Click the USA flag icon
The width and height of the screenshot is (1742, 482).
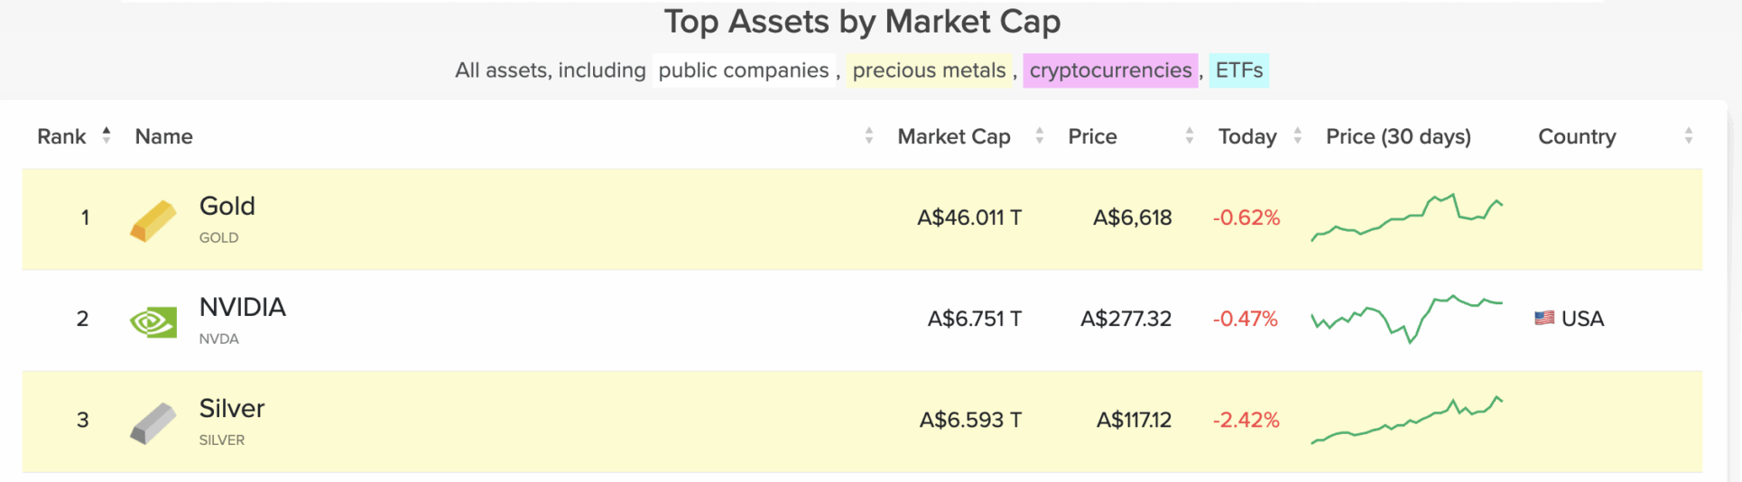[x=1544, y=319]
